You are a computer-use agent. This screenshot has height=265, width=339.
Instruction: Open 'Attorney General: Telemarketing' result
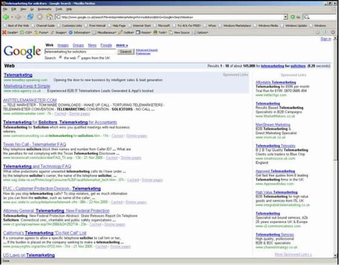pyautogui.click(x=56, y=210)
